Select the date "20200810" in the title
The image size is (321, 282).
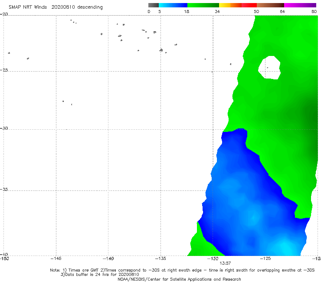tap(63, 7)
